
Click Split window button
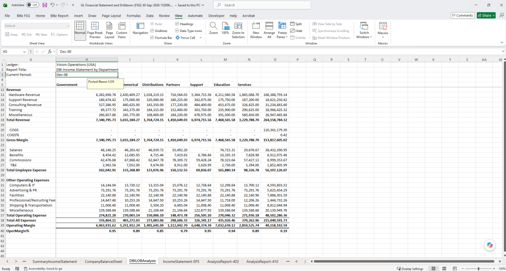(296, 24)
